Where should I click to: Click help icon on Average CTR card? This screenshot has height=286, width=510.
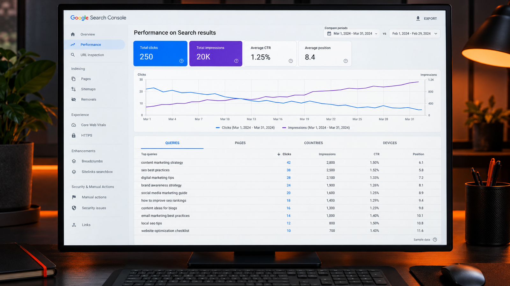tap(291, 61)
